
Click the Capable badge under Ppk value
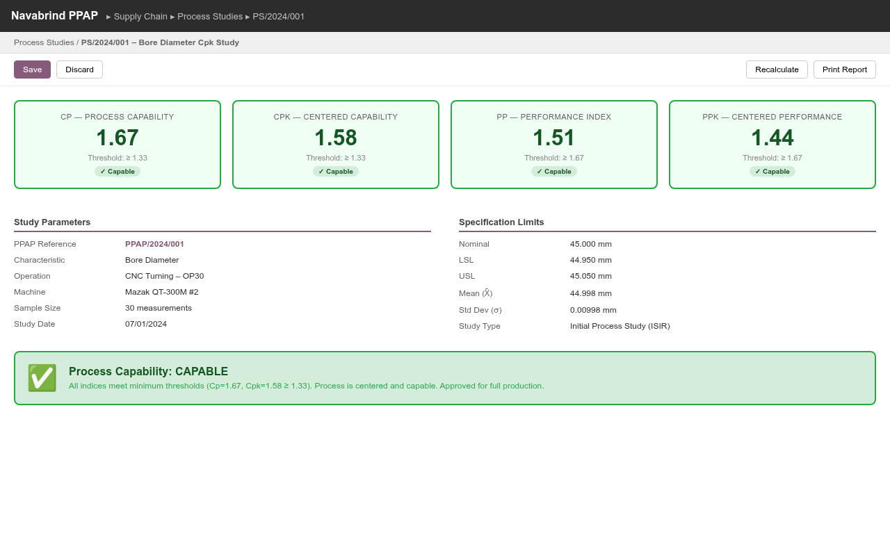pyautogui.click(x=772, y=172)
